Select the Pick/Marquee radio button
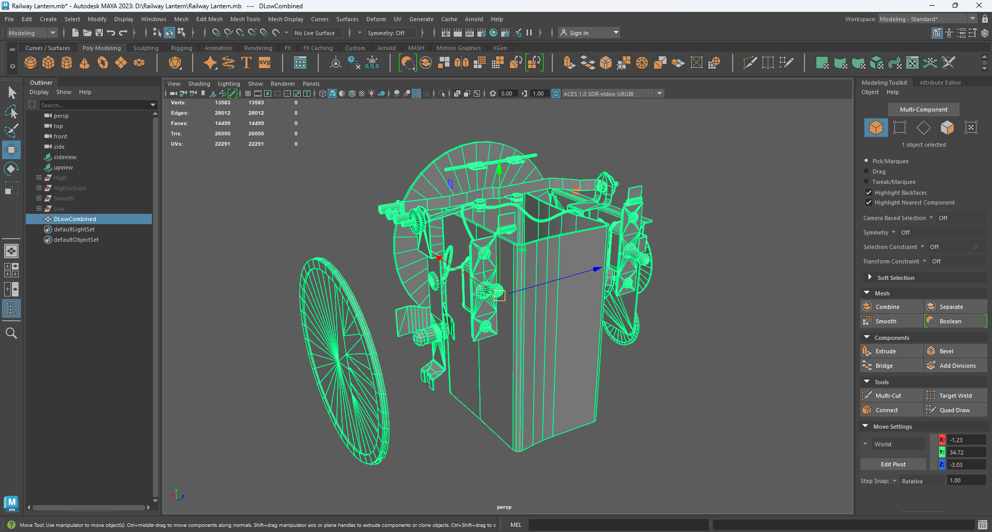Image resolution: width=992 pixels, height=532 pixels. [866, 161]
